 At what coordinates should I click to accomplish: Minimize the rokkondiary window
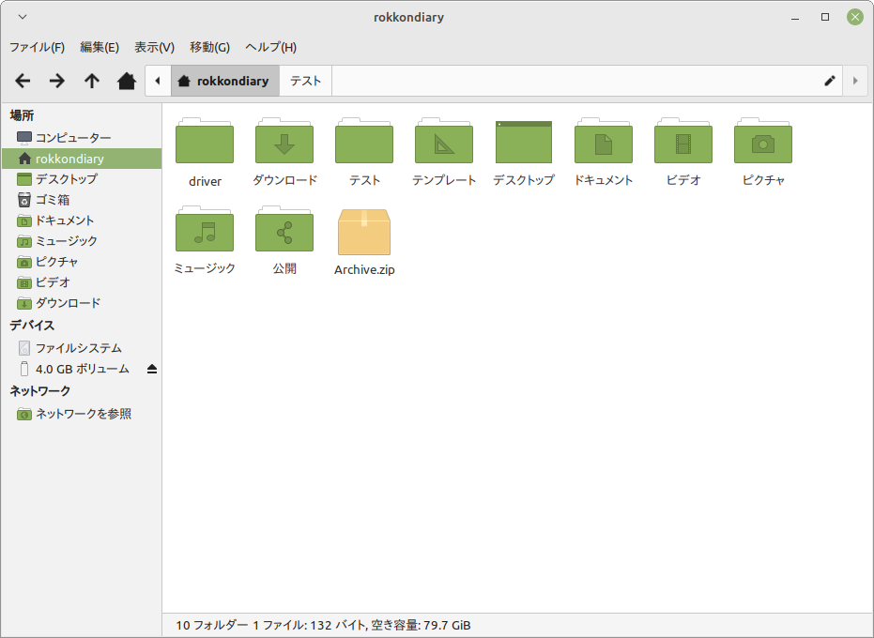click(795, 17)
